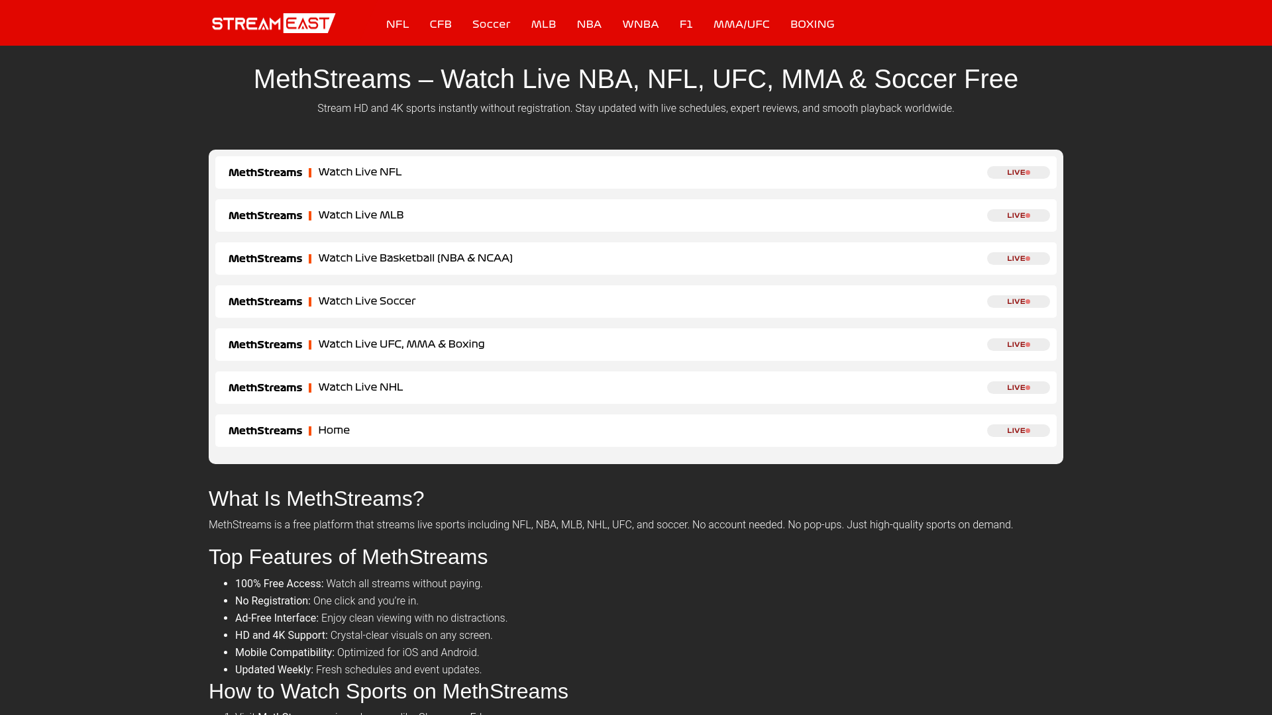Click MethStreams label in the Home row

pyautogui.click(x=265, y=431)
